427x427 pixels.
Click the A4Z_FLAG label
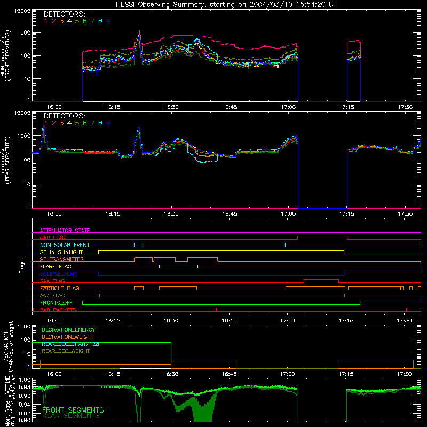(52, 295)
